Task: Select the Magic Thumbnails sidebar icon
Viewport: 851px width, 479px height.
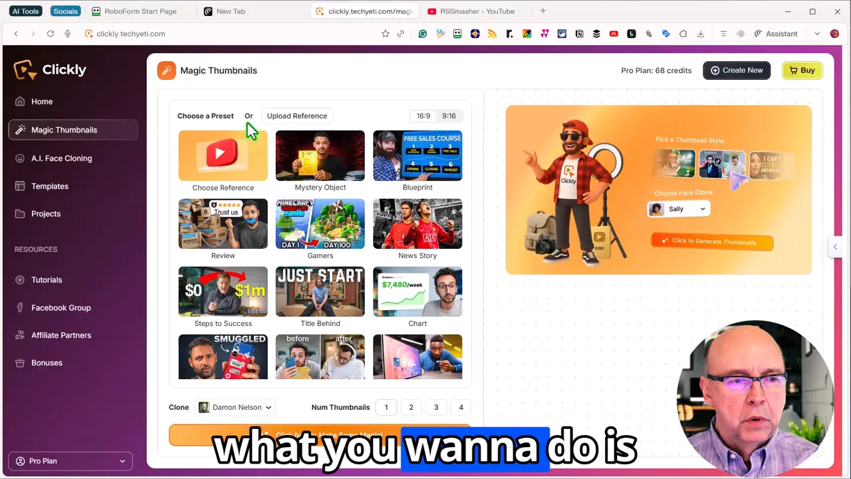Action: [20, 130]
